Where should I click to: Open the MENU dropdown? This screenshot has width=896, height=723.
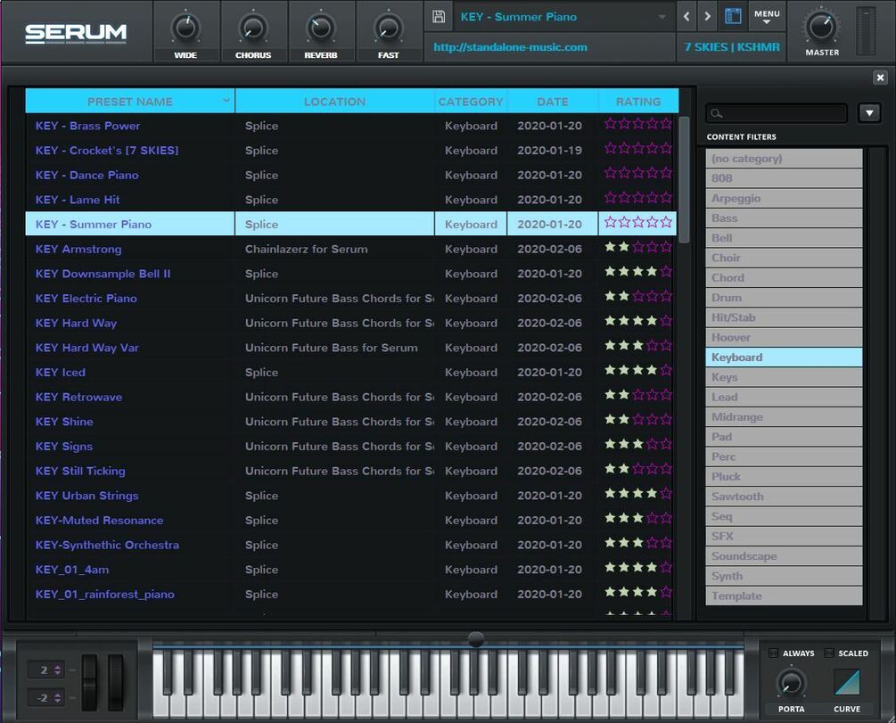coord(767,16)
